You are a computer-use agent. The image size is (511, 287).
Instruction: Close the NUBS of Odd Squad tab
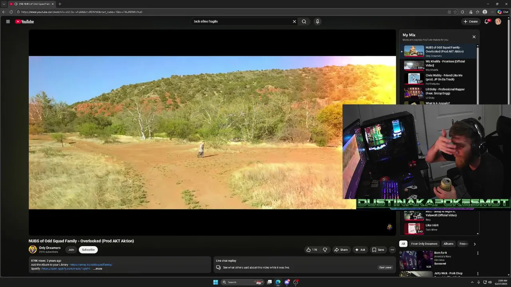coord(53,4)
